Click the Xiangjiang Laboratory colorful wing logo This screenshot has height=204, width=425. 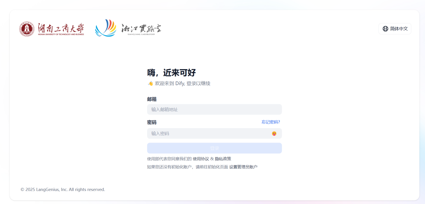pos(105,28)
